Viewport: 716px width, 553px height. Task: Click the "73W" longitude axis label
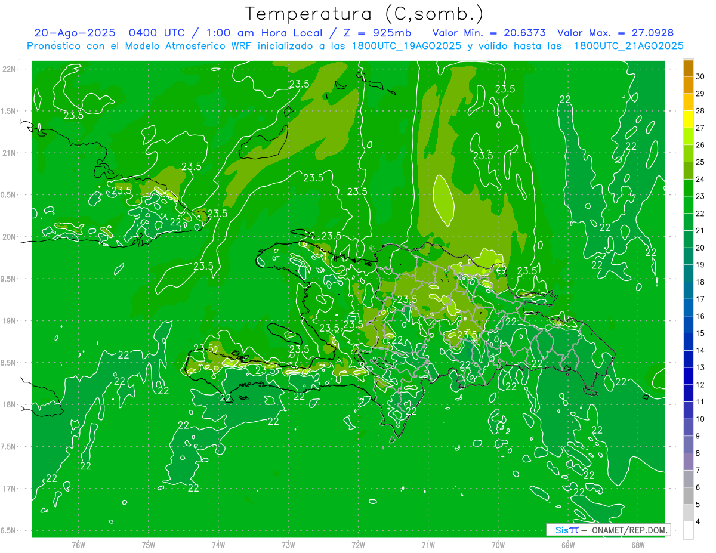tap(288, 545)
